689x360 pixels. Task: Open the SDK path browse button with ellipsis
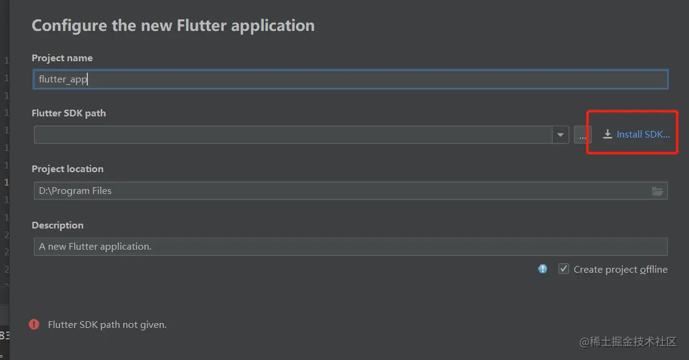click(583, 135)
